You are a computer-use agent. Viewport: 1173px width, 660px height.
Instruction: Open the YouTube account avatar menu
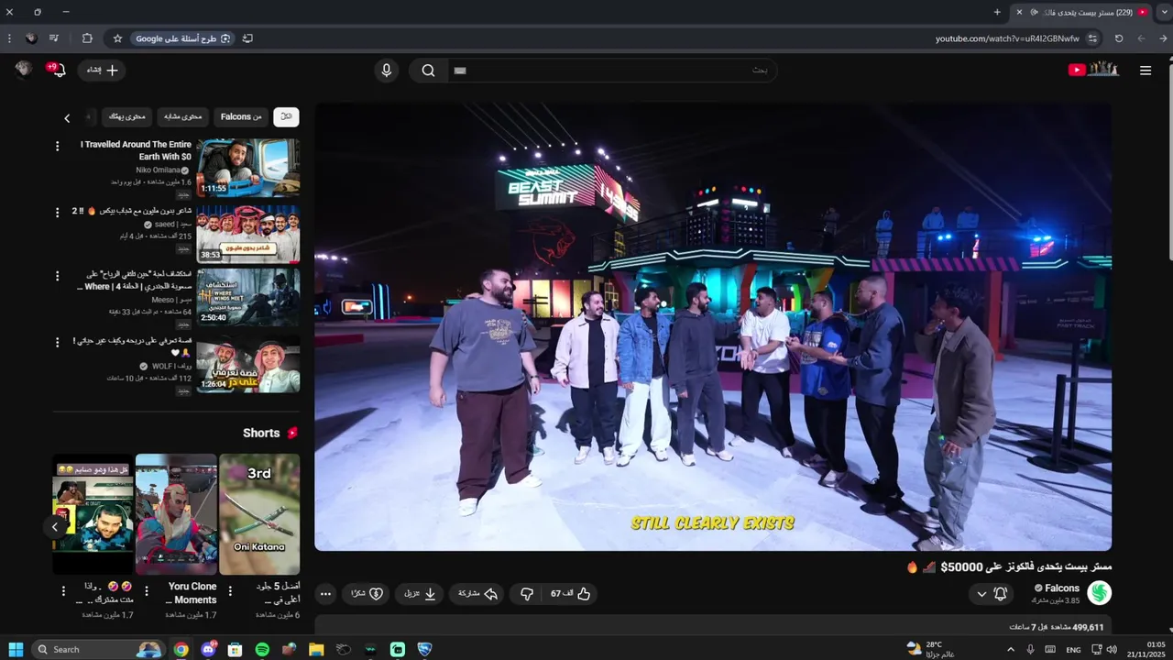tap(24, 70)
